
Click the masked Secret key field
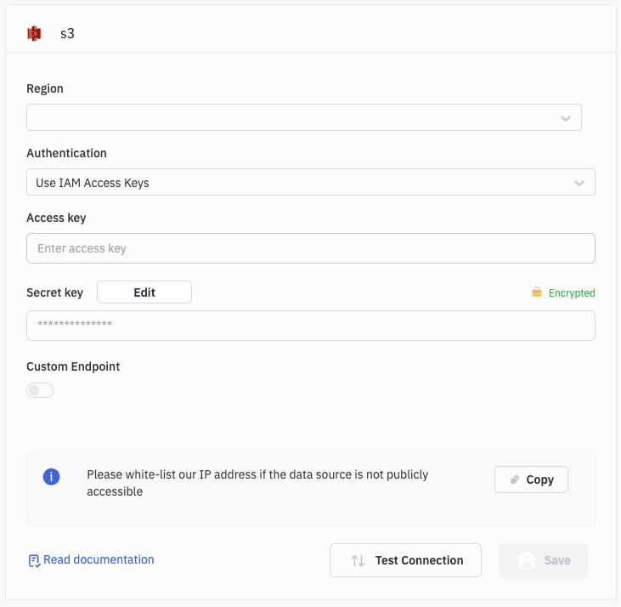tap(310, 326)
